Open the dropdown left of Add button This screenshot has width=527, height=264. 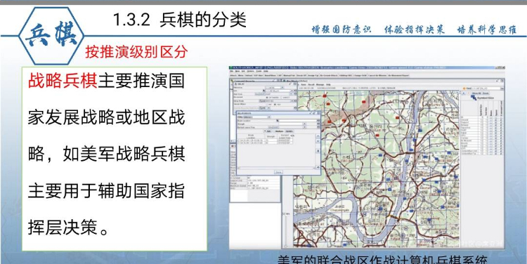pos(265,131)
